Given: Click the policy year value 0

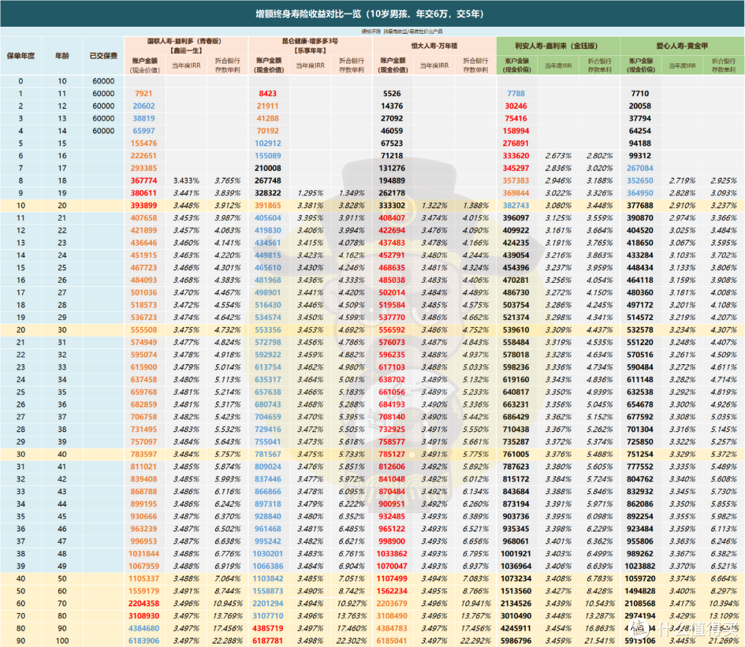Looking at the screenshot, I should click(x=21, y=81).
